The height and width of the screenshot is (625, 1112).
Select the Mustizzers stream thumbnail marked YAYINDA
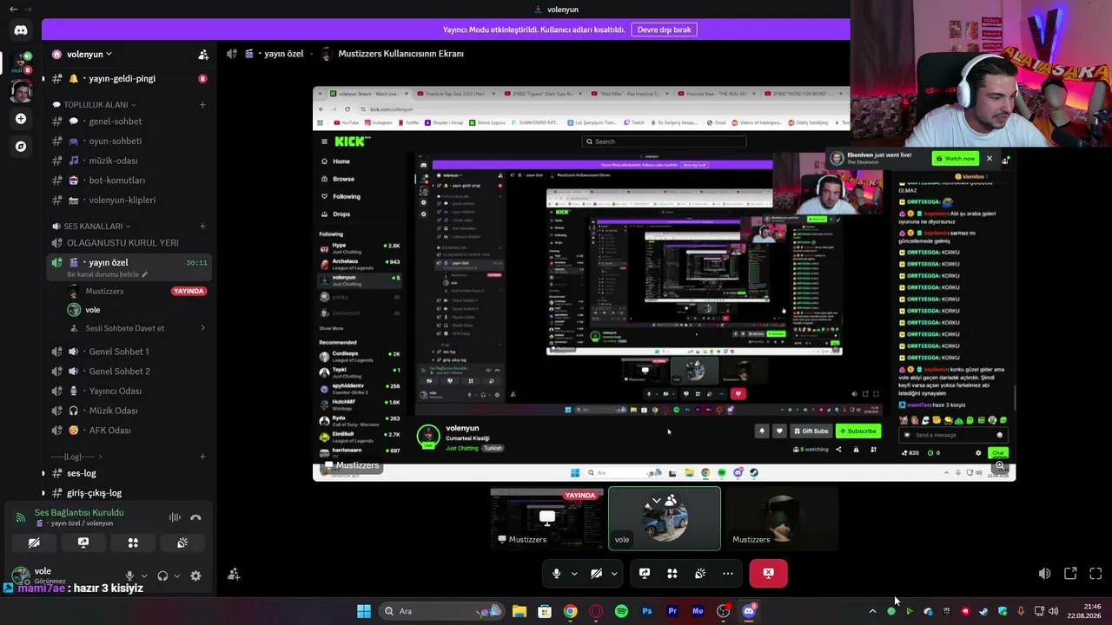coord(546,518)
